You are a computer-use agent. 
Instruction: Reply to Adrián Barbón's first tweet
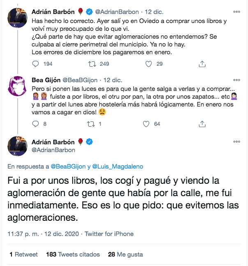click(x=36, y=64)
